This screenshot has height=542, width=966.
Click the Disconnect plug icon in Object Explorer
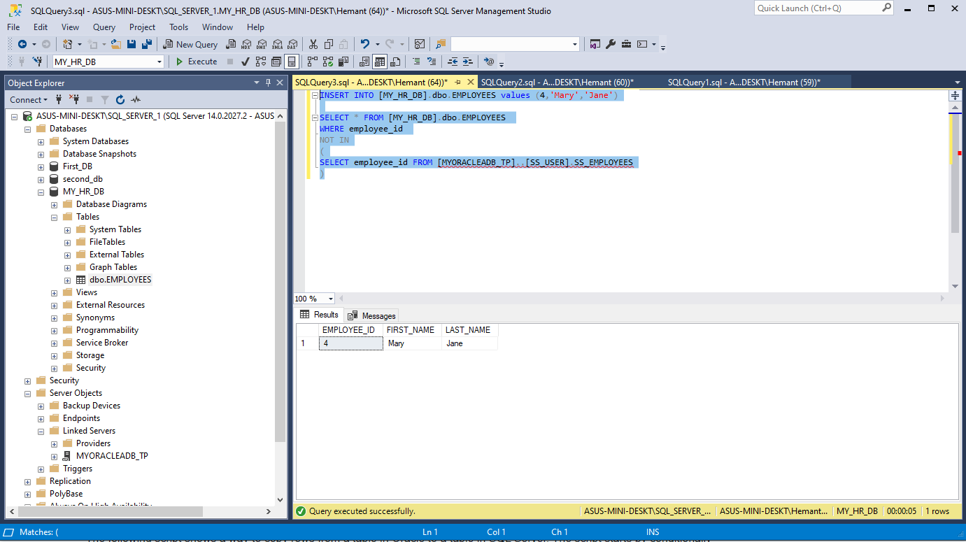pos(73,99)
